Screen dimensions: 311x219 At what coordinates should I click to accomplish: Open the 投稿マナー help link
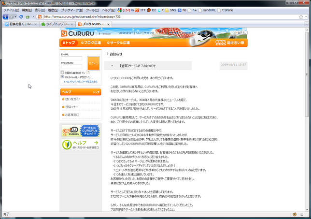click(71, 107)
